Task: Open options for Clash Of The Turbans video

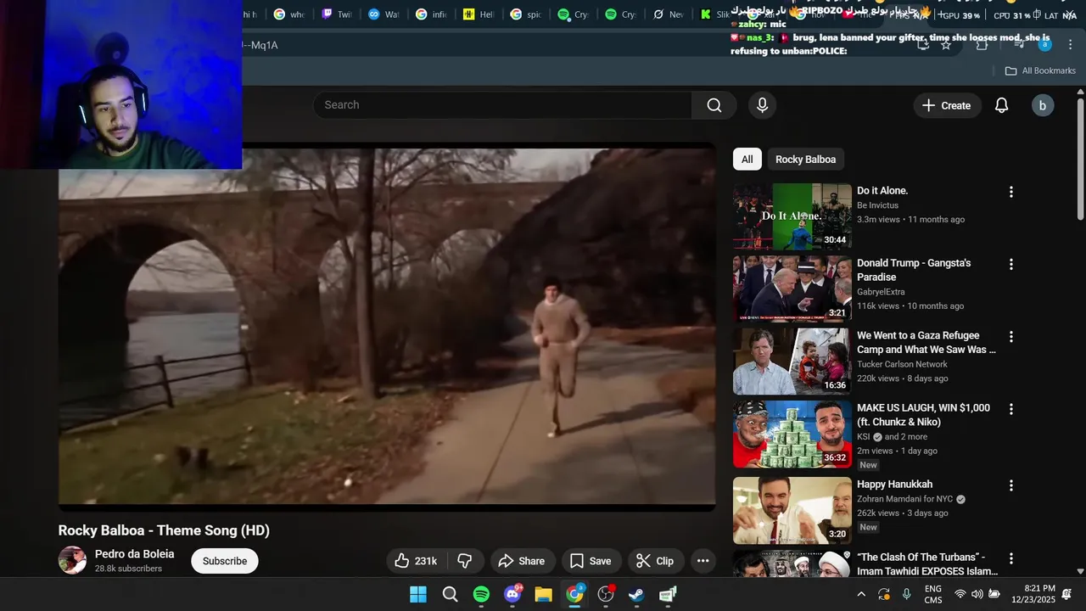Action: [x=1010, y=558]
